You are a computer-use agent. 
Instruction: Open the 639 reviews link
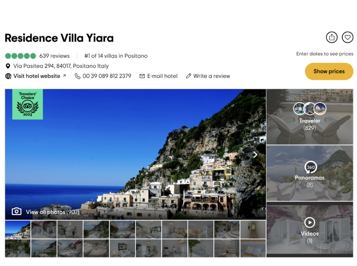pos(54,56)
